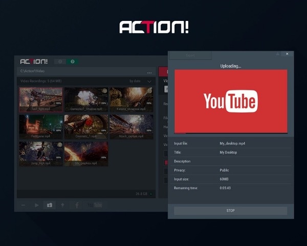
Task: Close the uploading dialog with X
Action: [x=287, y=54]
